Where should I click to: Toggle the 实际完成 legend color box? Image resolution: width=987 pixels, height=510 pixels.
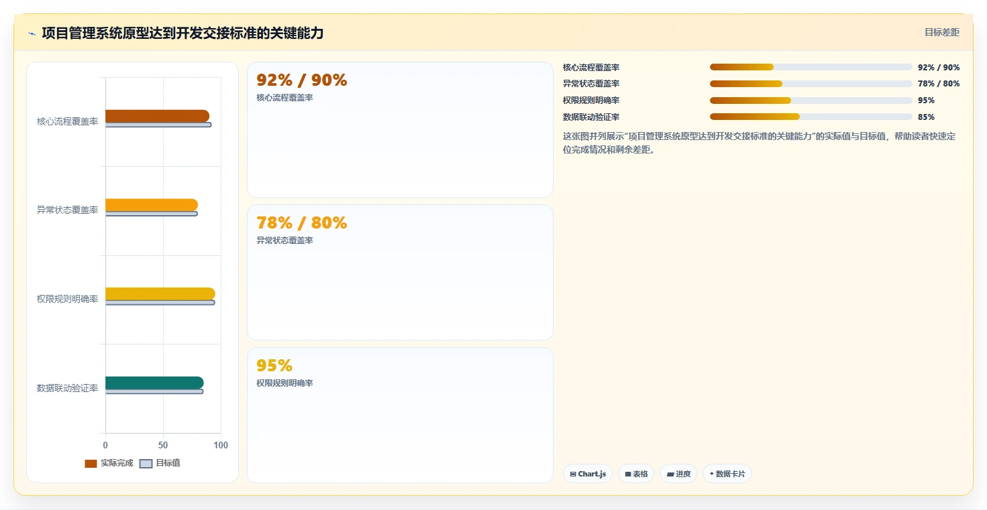91,464
